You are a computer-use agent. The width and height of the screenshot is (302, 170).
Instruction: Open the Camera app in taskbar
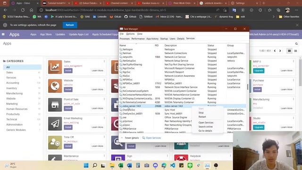pos(147,165)
